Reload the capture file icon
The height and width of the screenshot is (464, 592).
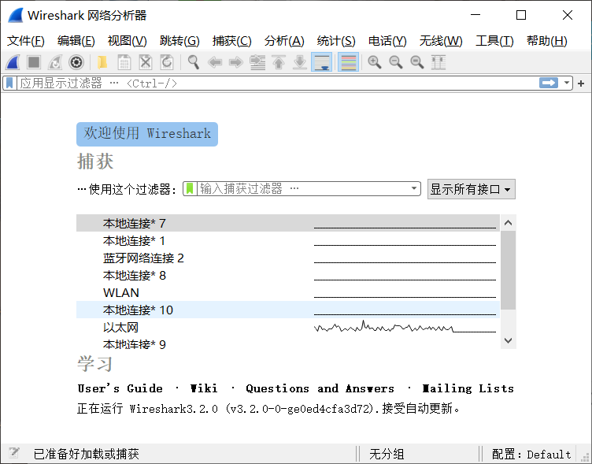click(x=167, y=62)
